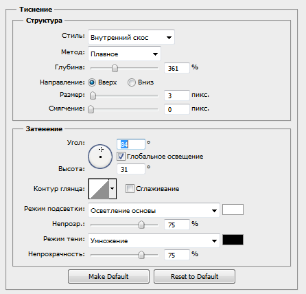Click the Угол angle input field
This screenshot has width=306, height=294.
(x=131, y=144)
